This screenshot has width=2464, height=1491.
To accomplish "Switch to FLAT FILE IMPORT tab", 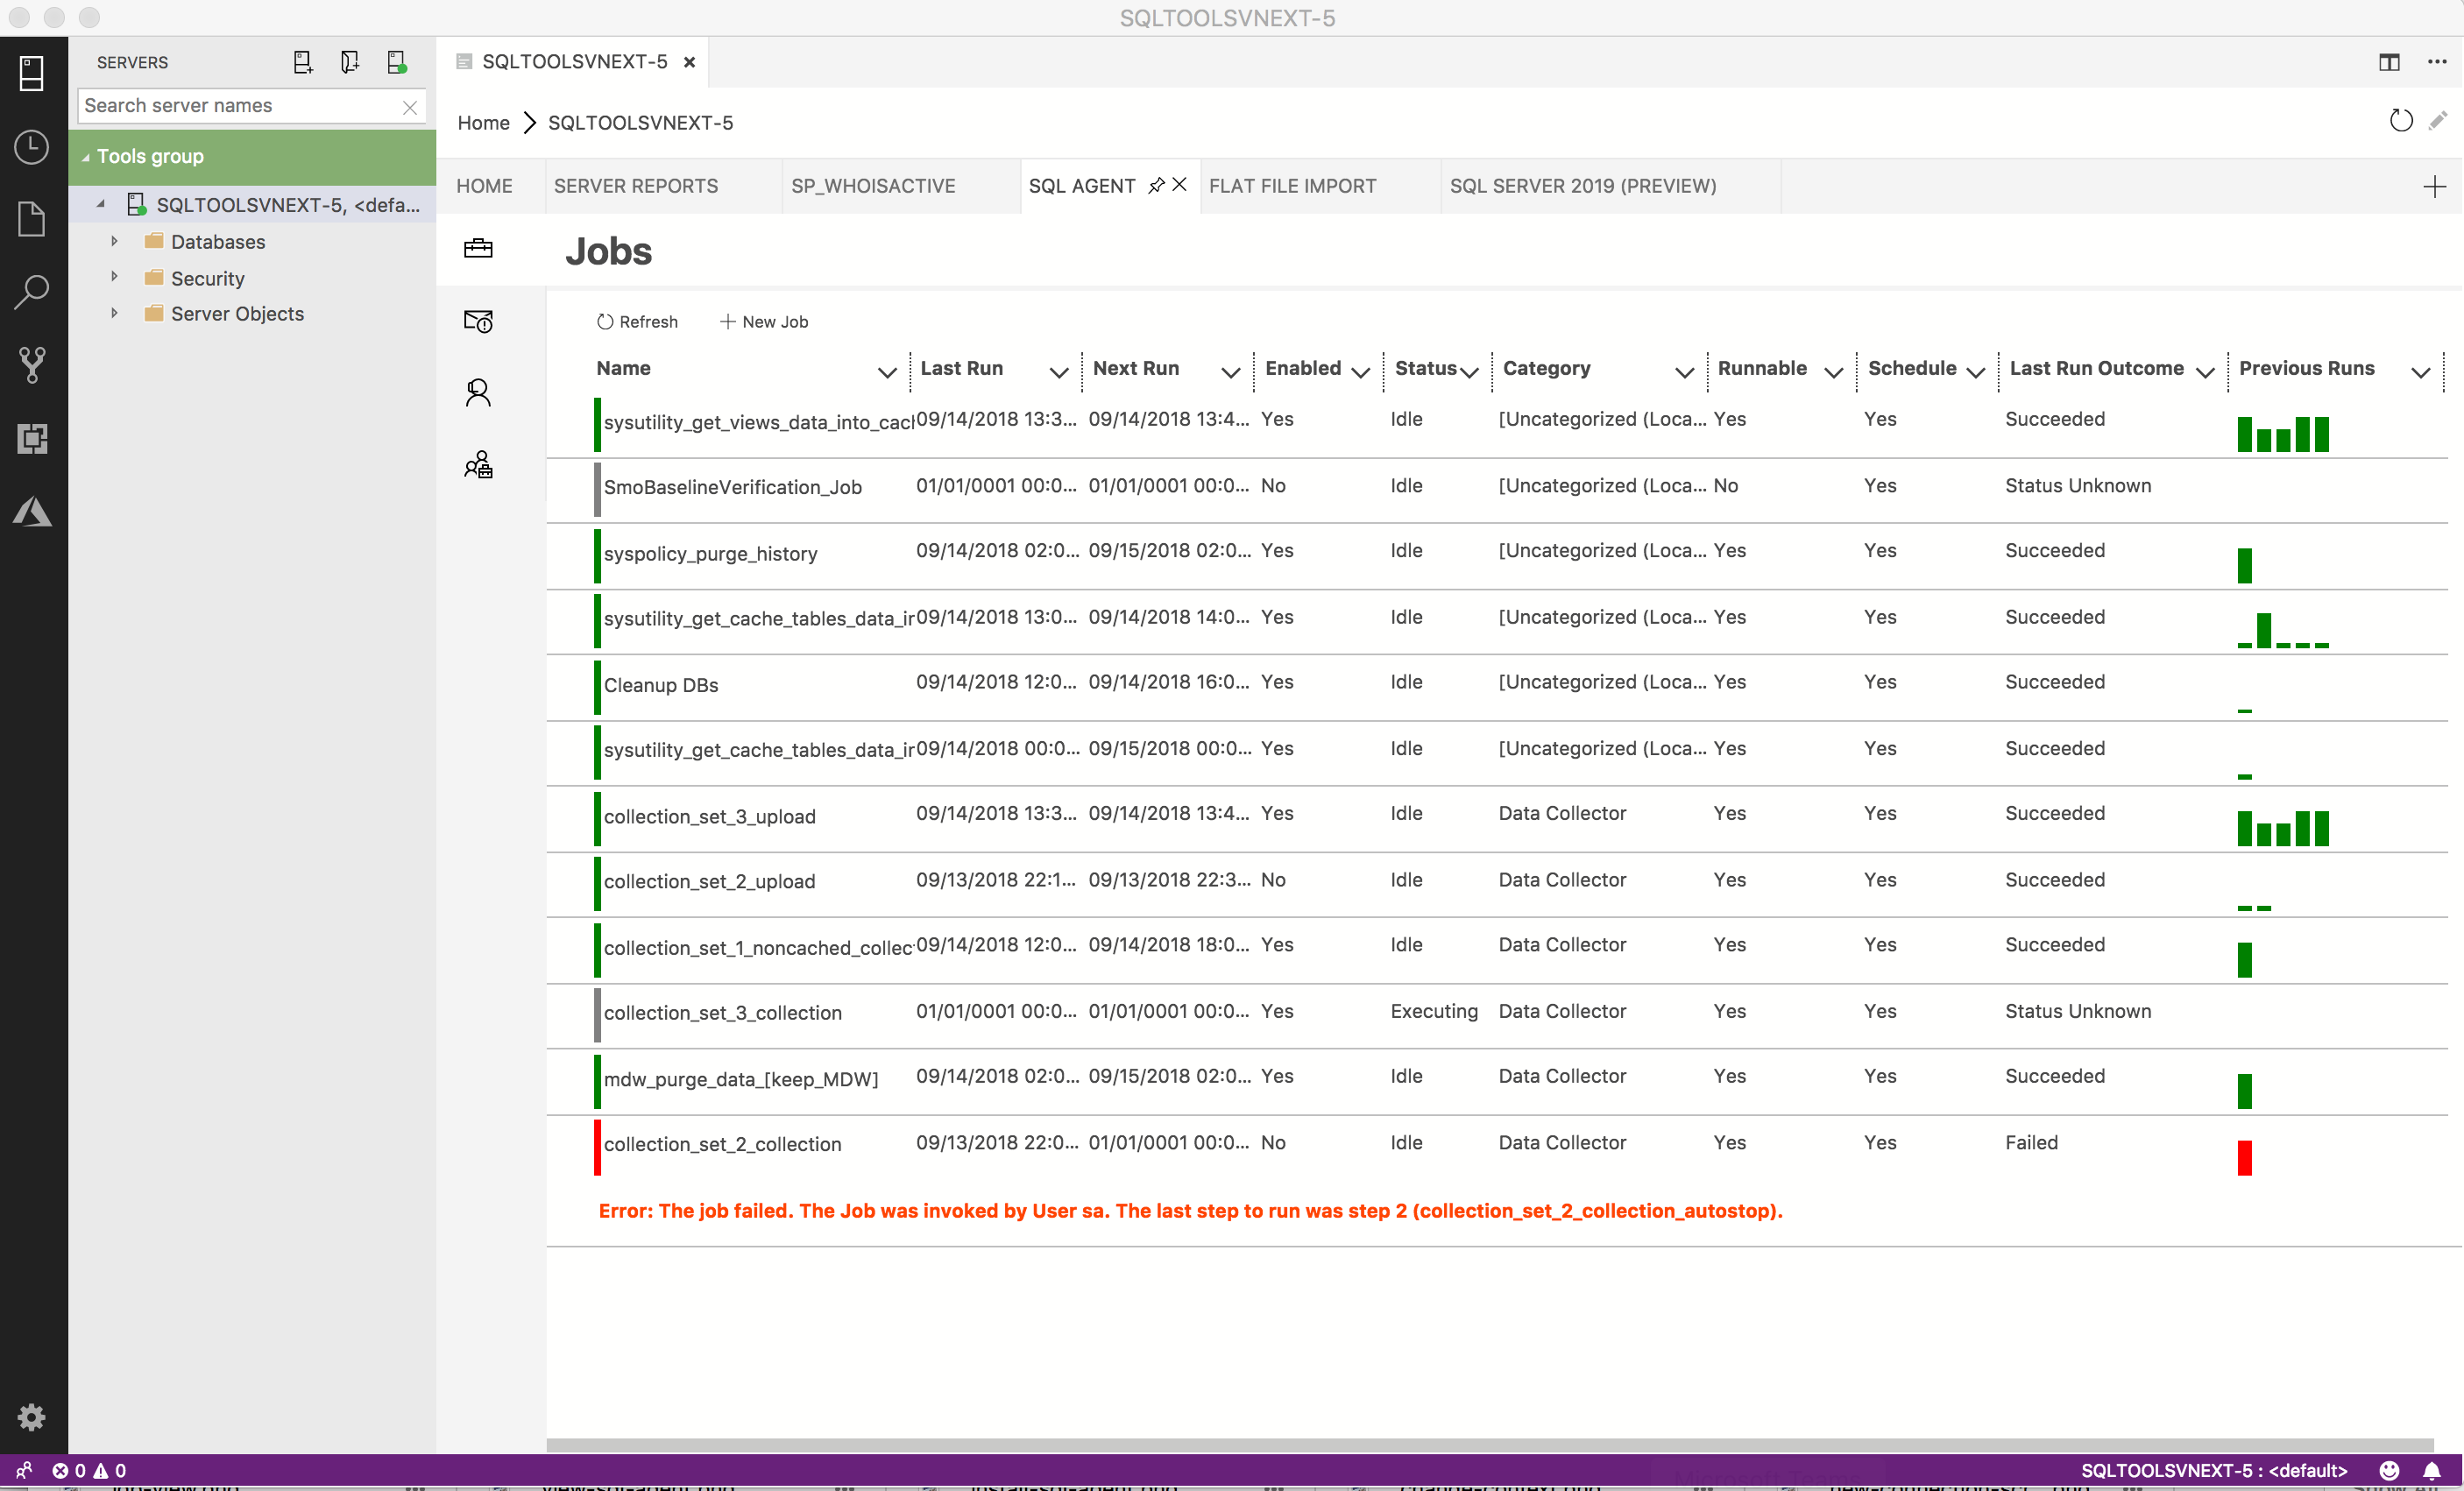I will pos(1292,185).
